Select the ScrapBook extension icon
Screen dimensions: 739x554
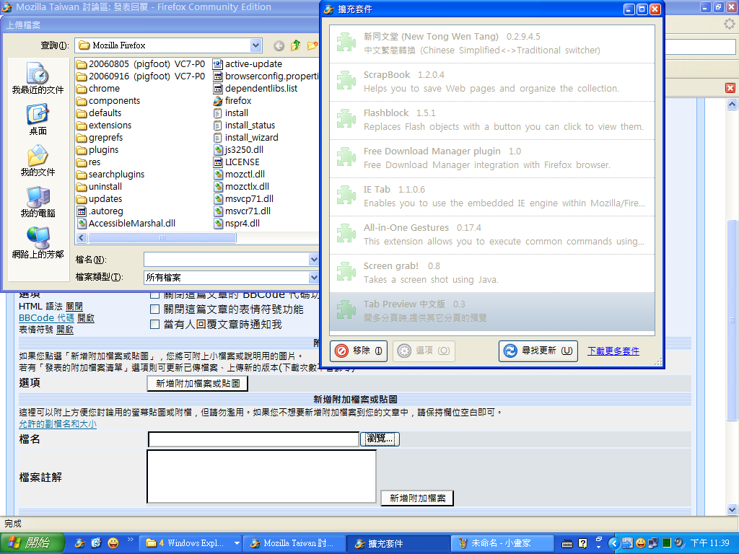click(x=346, y=81)
